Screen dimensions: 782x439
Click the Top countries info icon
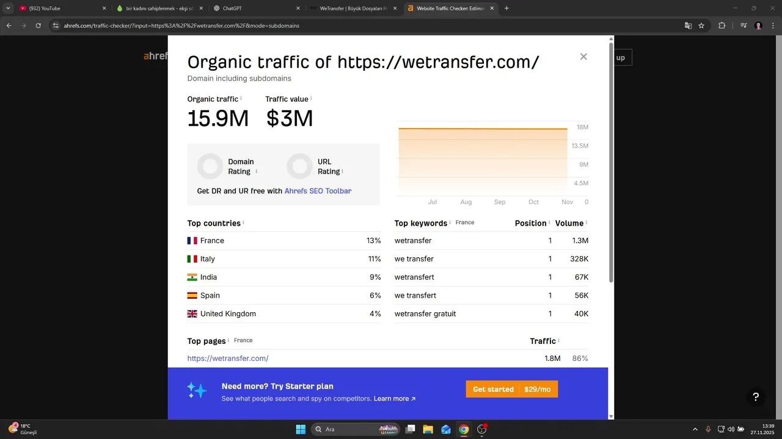243,223
